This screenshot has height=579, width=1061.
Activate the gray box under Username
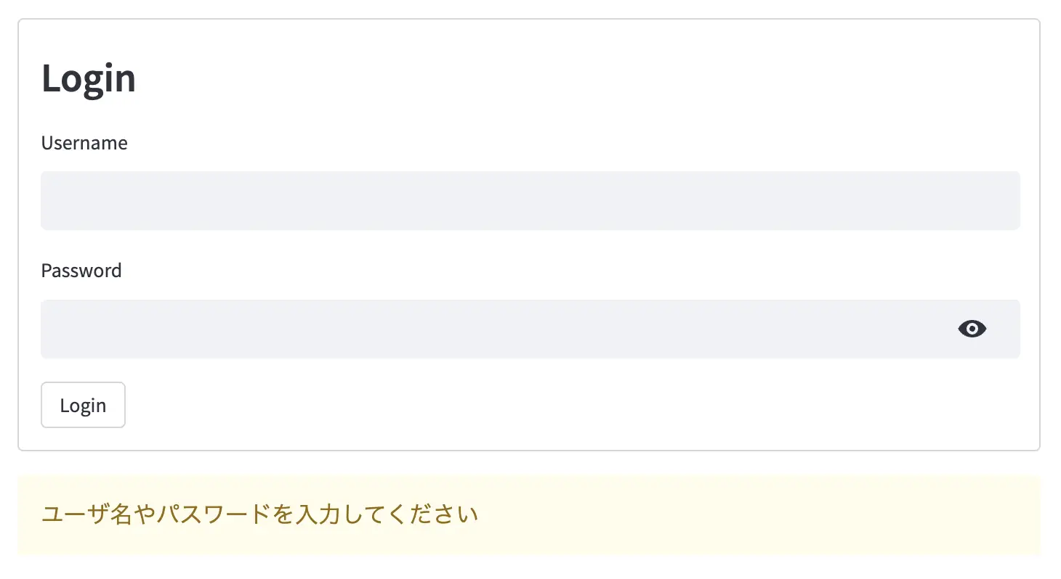530,200
